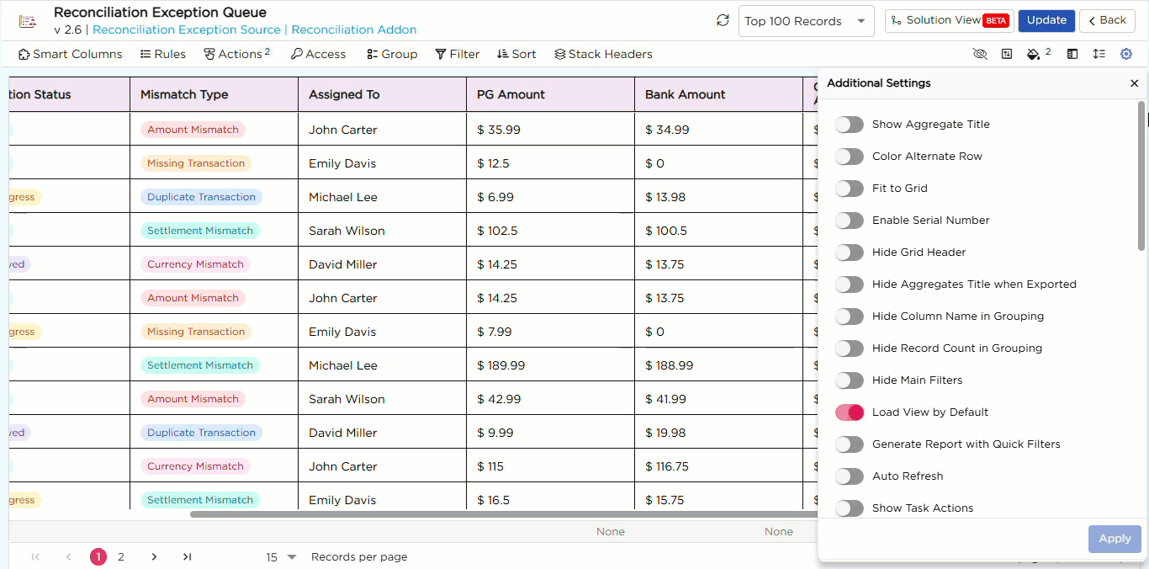Click the settings panel vertical scrollbar
The height and width of the screenshot is (569, 1149).
click(1141, 175)
